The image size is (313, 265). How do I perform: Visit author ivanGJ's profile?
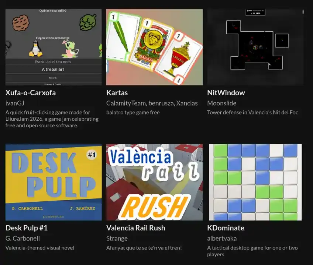coord(15,103)
